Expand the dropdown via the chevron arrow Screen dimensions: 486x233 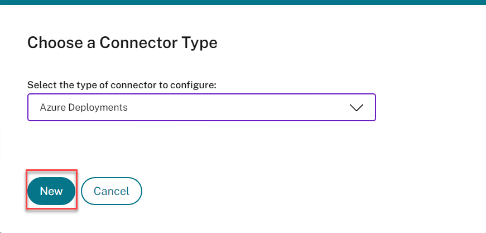click(x=356, y=107)
